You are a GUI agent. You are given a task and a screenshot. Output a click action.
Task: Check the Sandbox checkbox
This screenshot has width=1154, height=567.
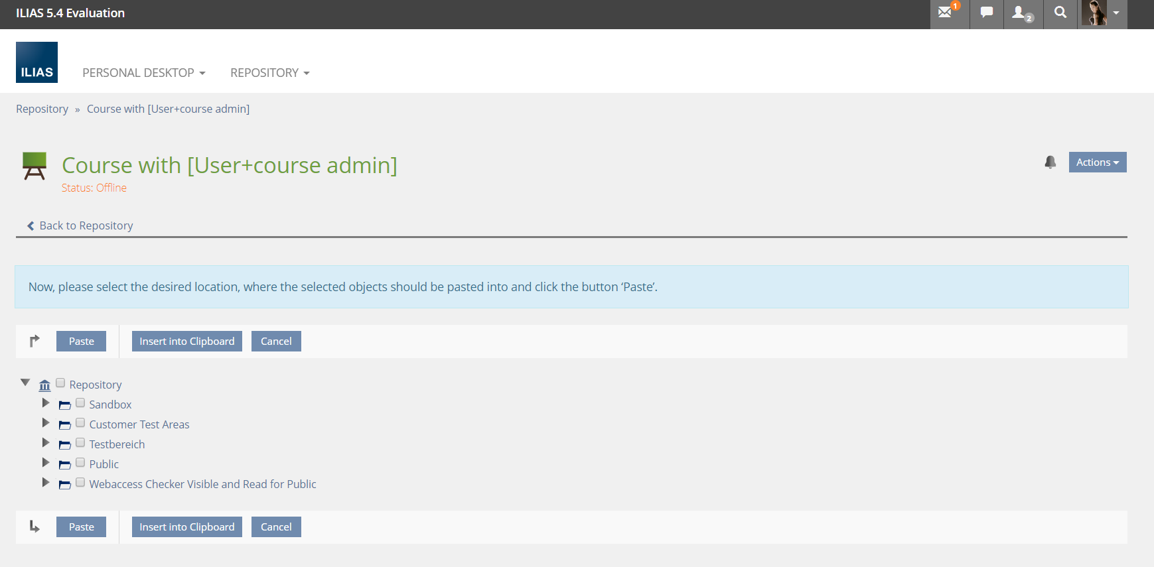[80, 403]
